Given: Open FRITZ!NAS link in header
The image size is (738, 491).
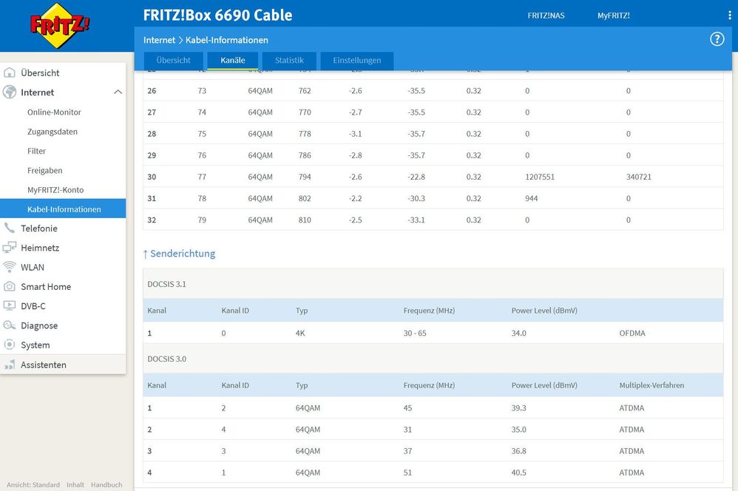Looking at the screenshot, I should click(546, 16).
